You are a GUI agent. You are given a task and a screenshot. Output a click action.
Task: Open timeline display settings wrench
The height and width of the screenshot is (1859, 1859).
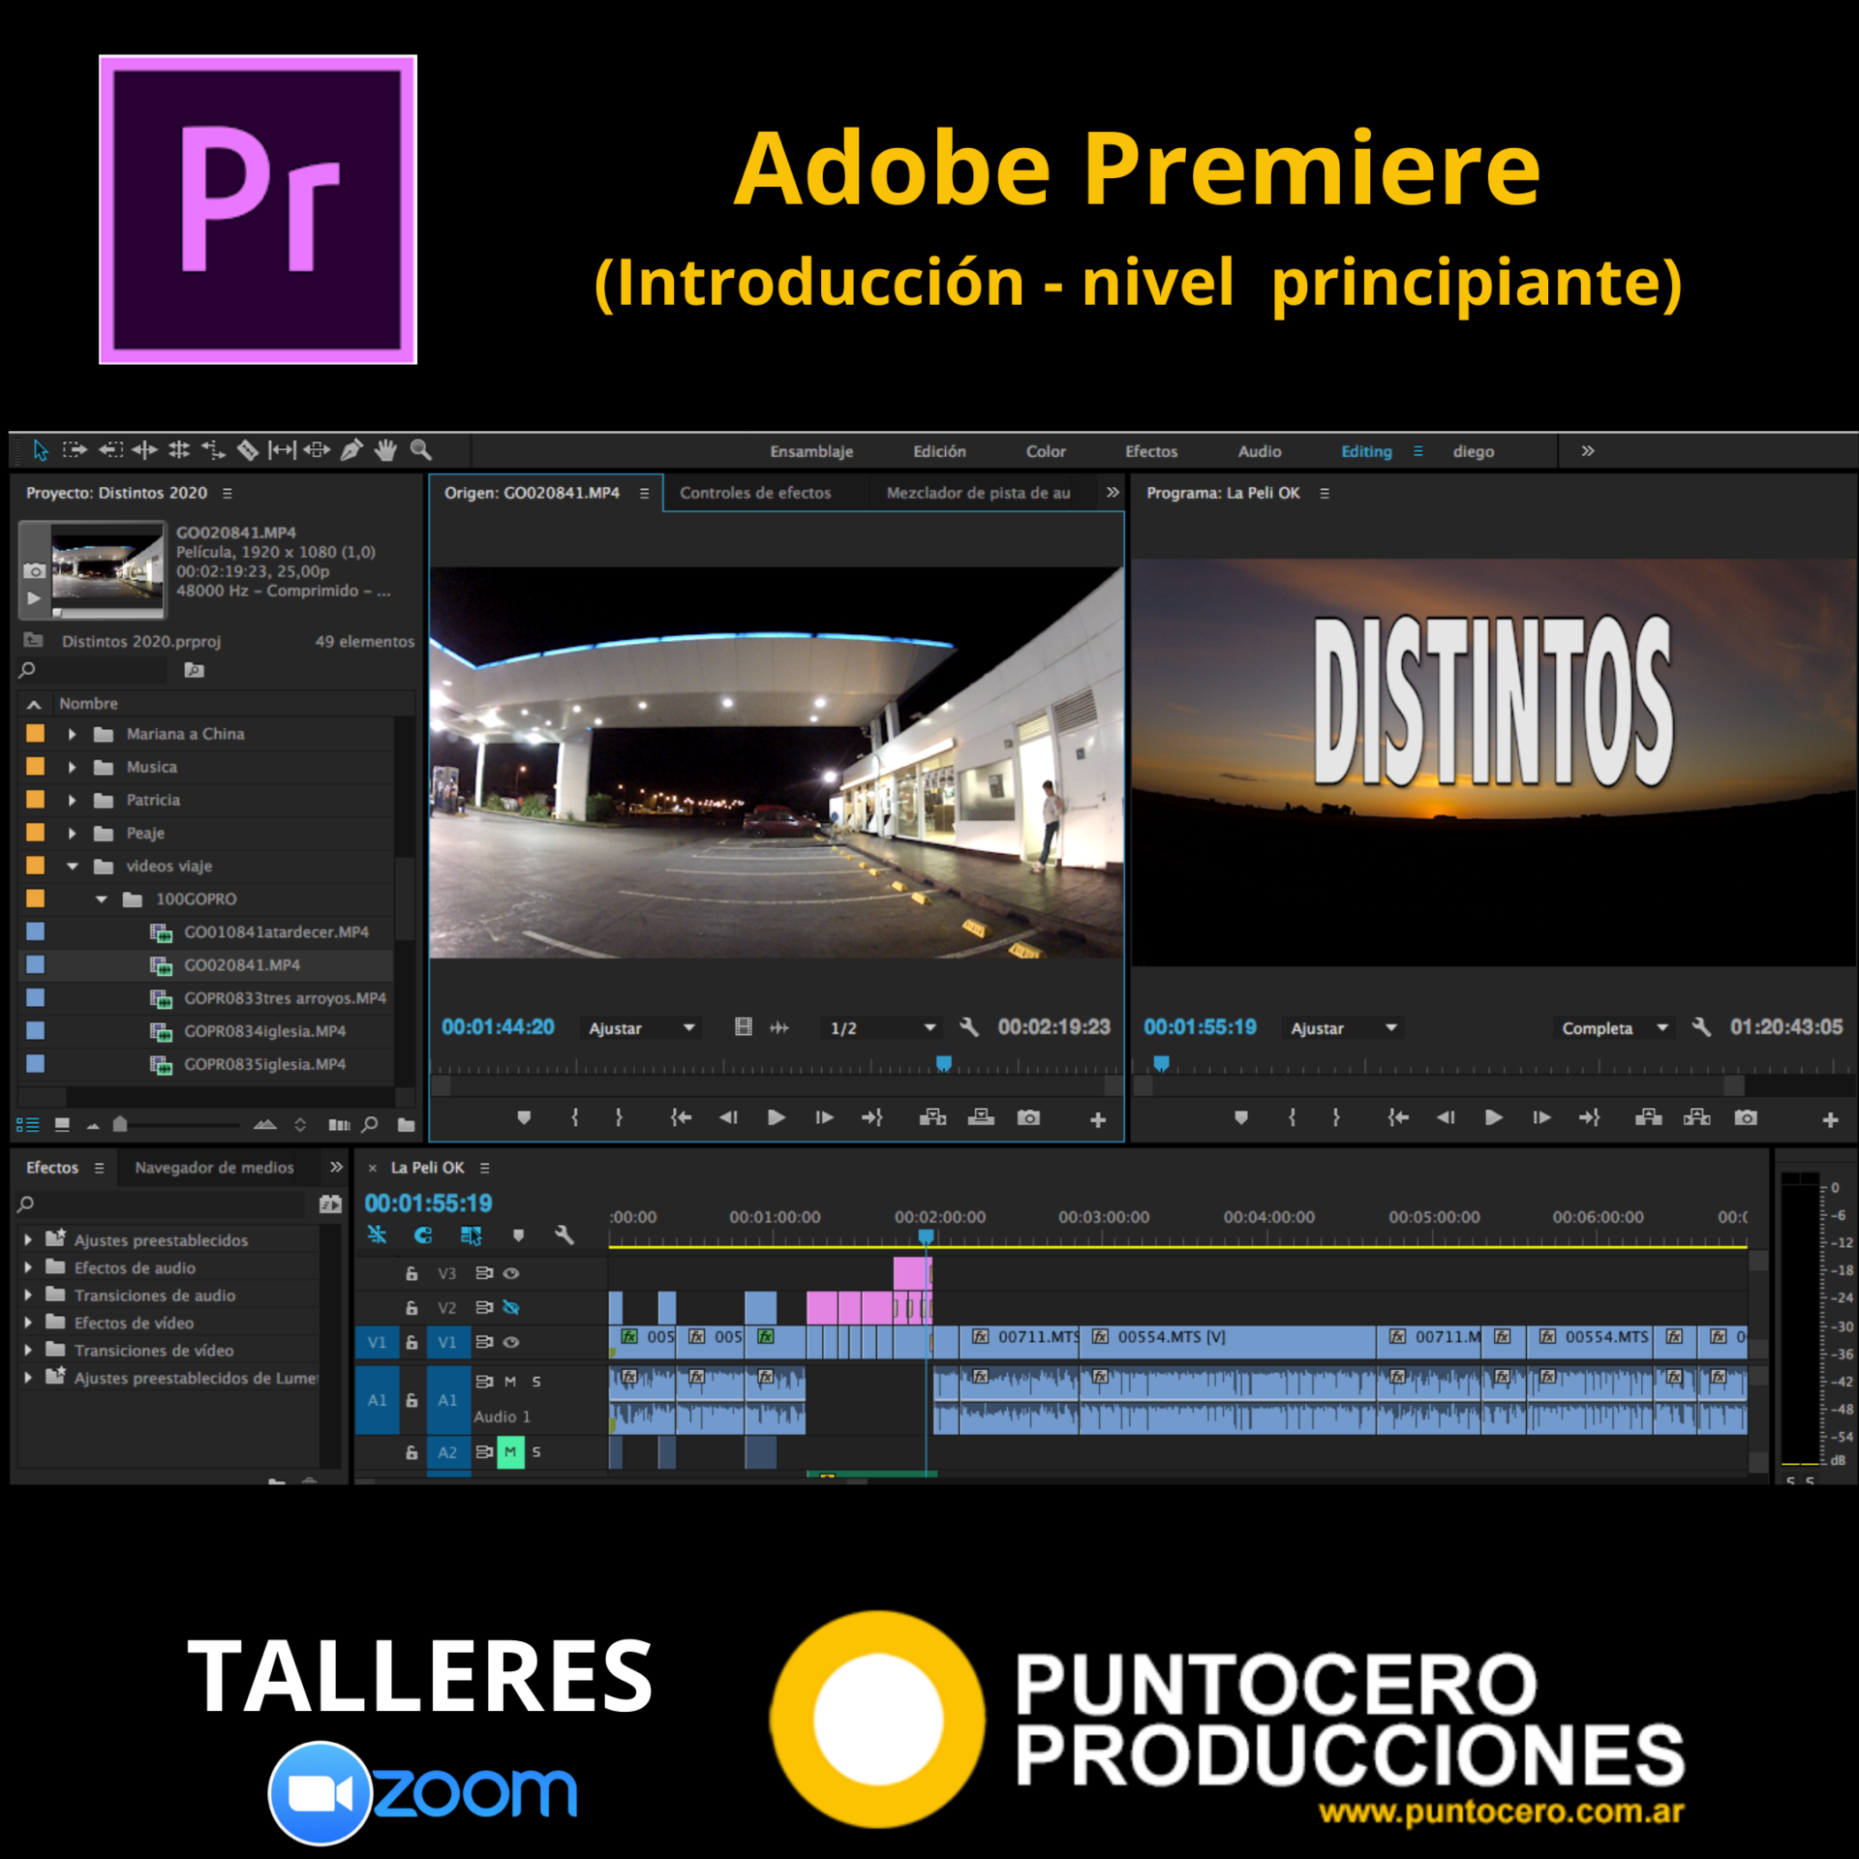564,1234
